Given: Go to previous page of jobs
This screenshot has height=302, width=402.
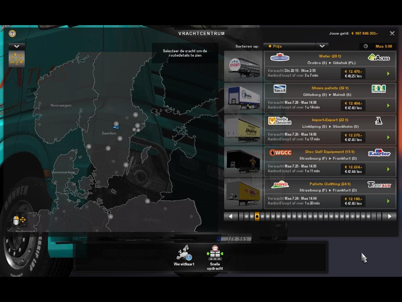Looking at the screenshot, I should click(x=231, y=217).
